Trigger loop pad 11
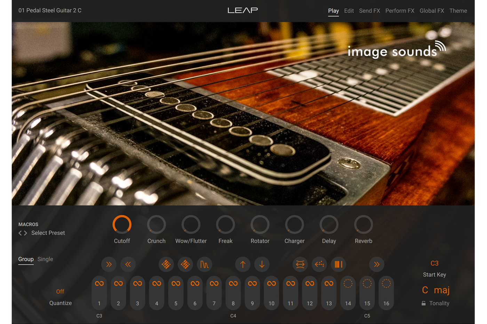The image size is (487, 324). click(290, 293)
